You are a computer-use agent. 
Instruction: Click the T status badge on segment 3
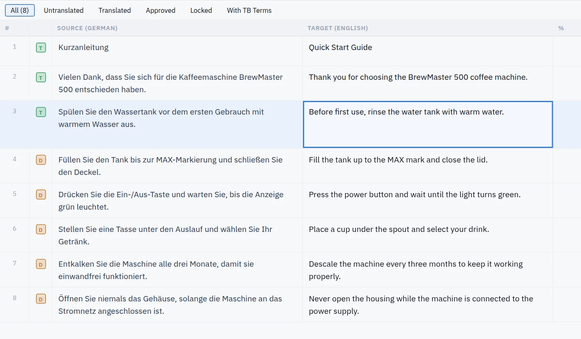pos(41,112)
